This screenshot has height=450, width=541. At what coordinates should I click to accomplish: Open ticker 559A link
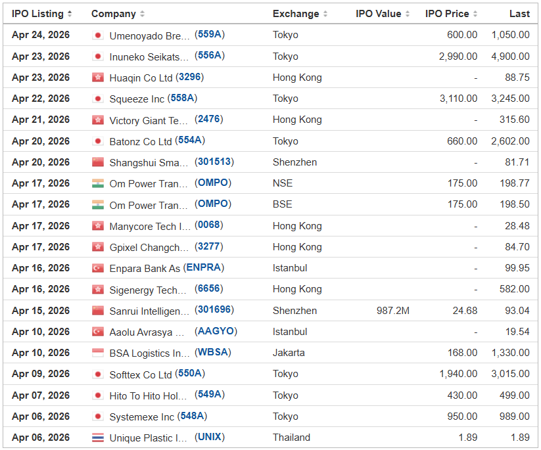[x=210, y=34]
